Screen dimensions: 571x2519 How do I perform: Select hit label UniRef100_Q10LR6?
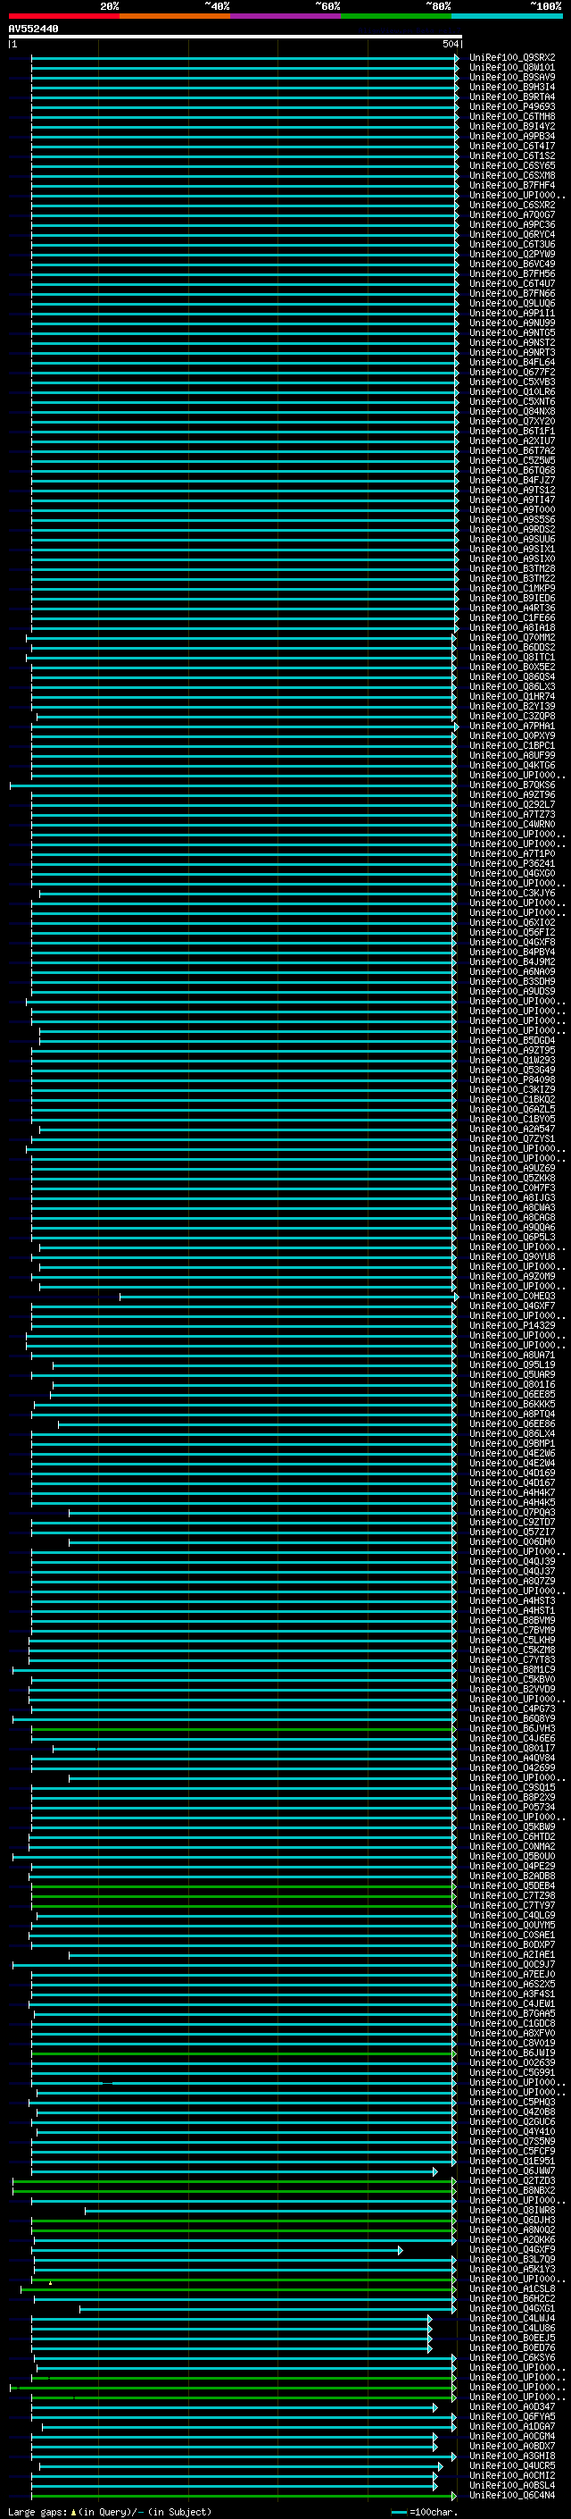pos(511,392)
